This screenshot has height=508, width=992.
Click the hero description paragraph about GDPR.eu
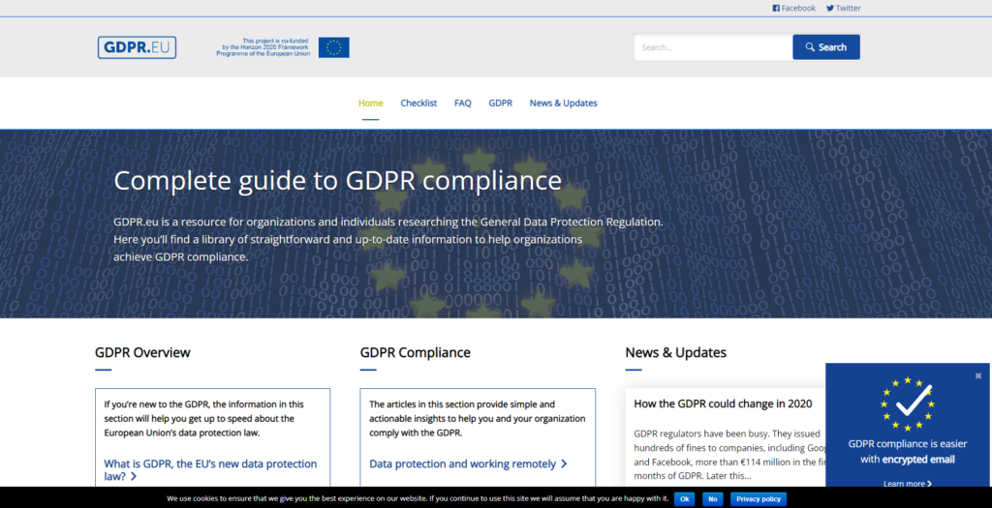coord(388,239)
